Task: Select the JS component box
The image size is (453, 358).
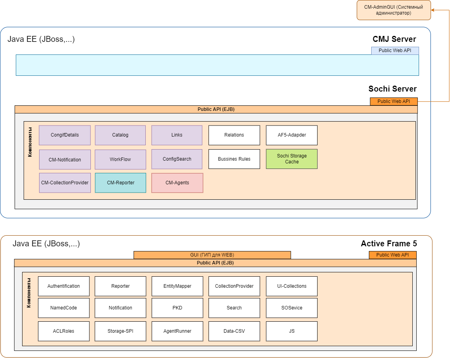Action: [x=292, y=331]
